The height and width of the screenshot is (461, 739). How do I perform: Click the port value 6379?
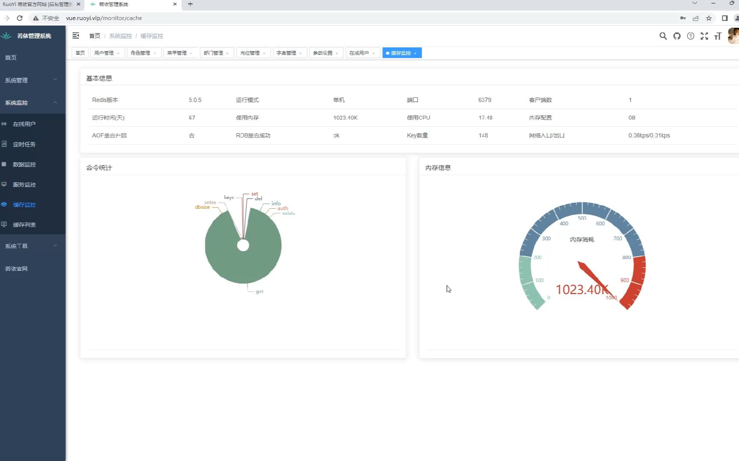[485, 100]
